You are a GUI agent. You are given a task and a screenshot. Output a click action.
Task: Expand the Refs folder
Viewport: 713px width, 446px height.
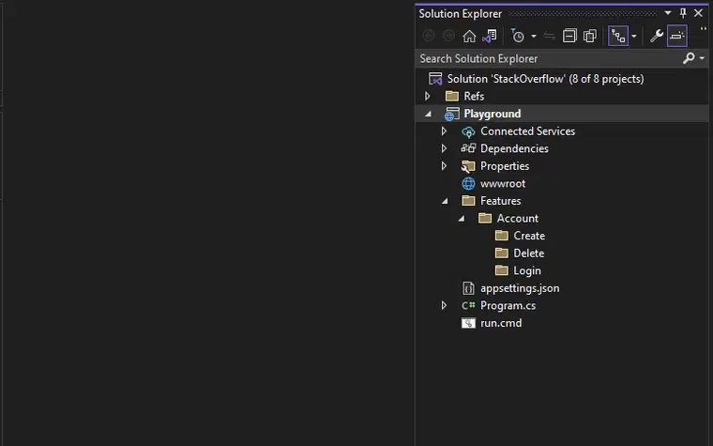coord(428,96)
